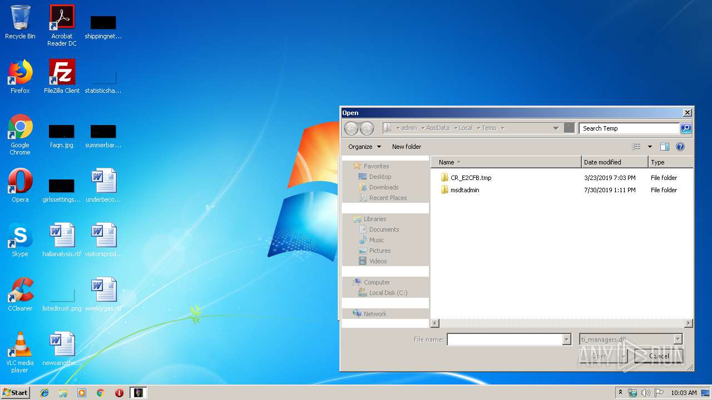This screenshot has width=712, height=400.
Task: Open Windows Media Player taskbar icon
Action: click(82, 393)
